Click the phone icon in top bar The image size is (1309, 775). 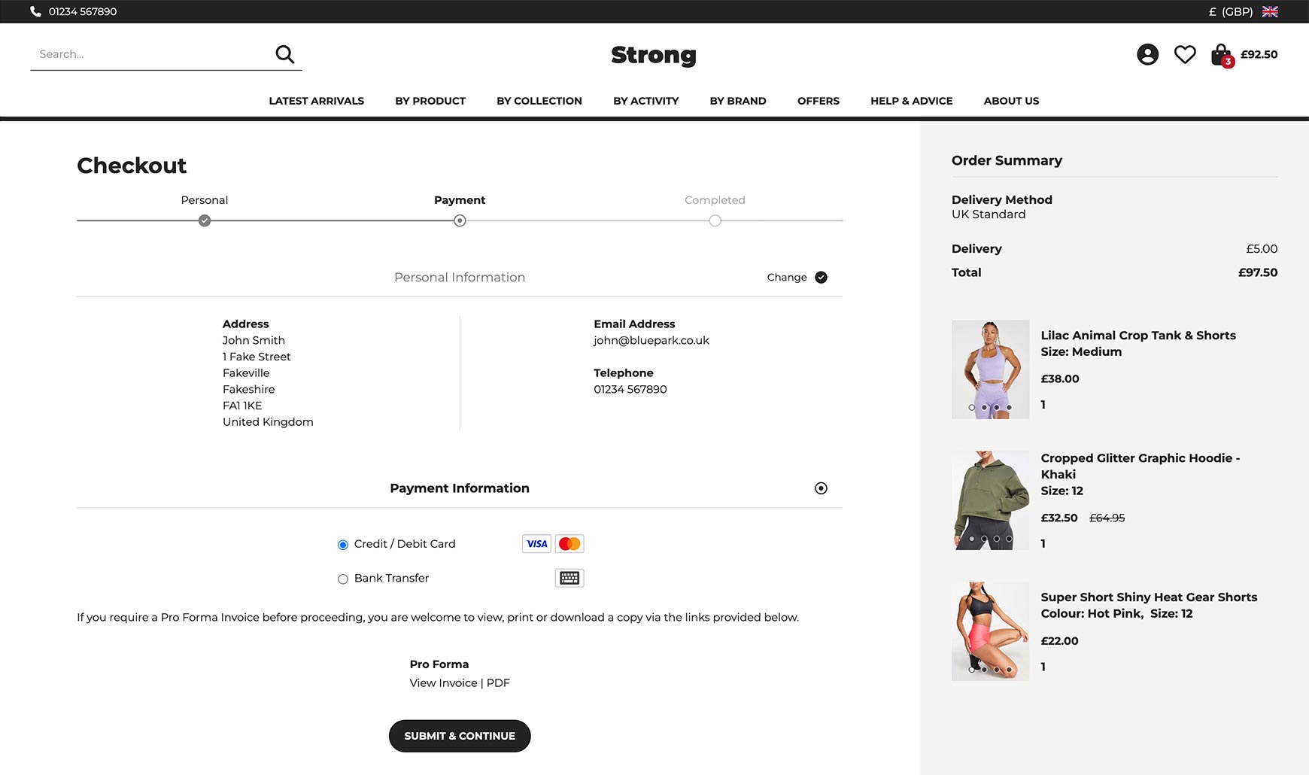(x=35, y=11)
